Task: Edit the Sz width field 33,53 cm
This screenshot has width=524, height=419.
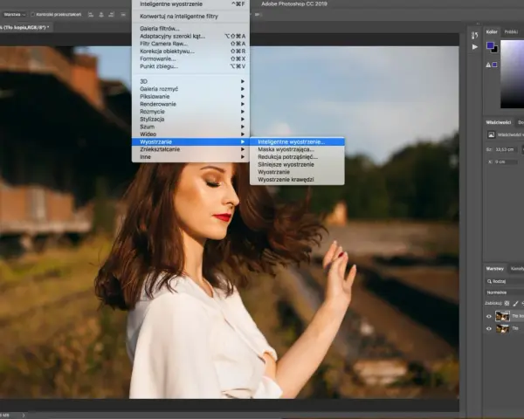Action: 506,149
